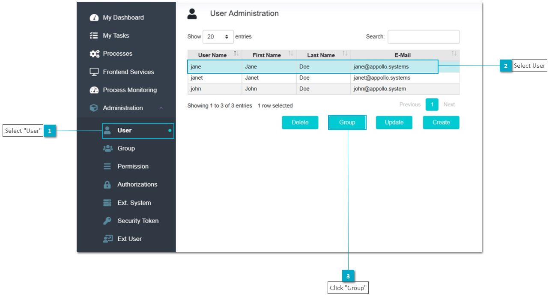Image resolution: width=552 pixels, height=299 pixels.
Task: Sort by Last Name column arrows
Action: coord(345,54)
